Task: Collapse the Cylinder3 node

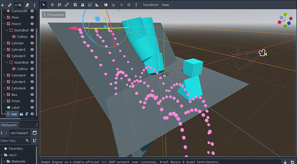Action: 4,56
